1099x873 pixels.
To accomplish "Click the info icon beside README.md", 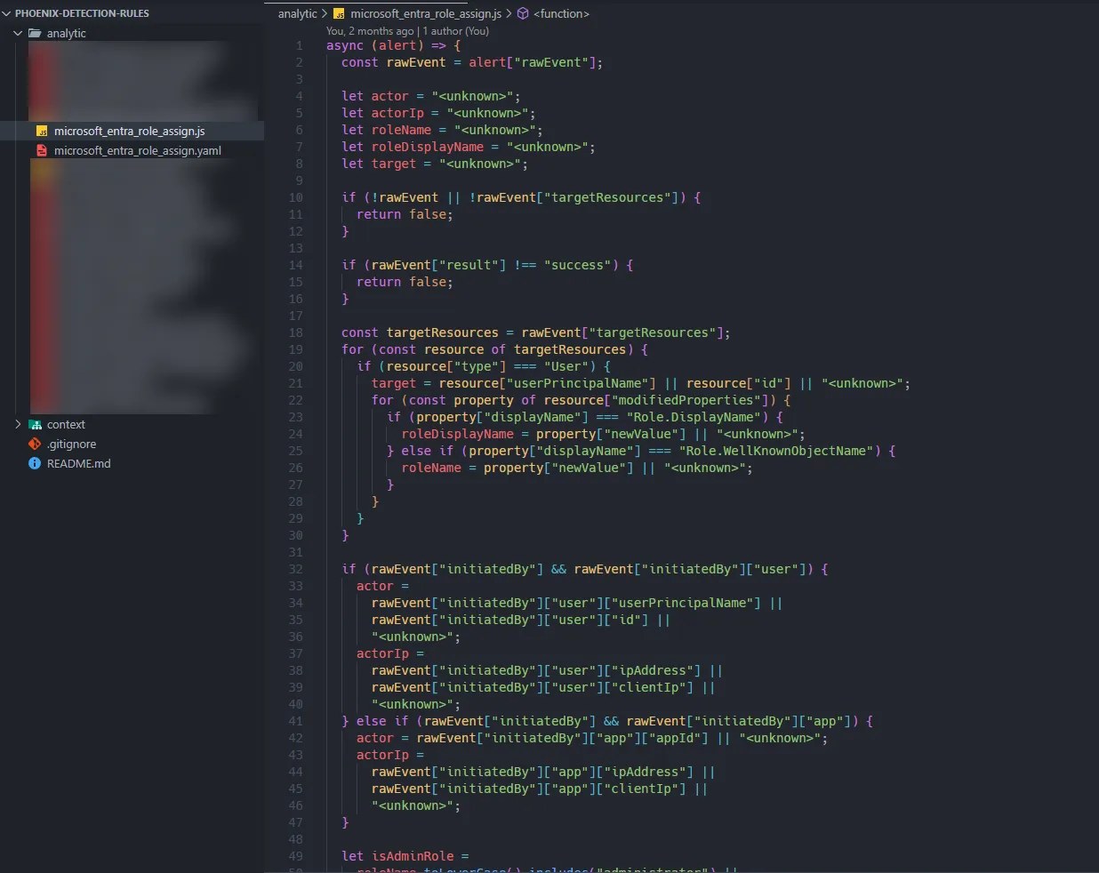I will click(35, 464).
